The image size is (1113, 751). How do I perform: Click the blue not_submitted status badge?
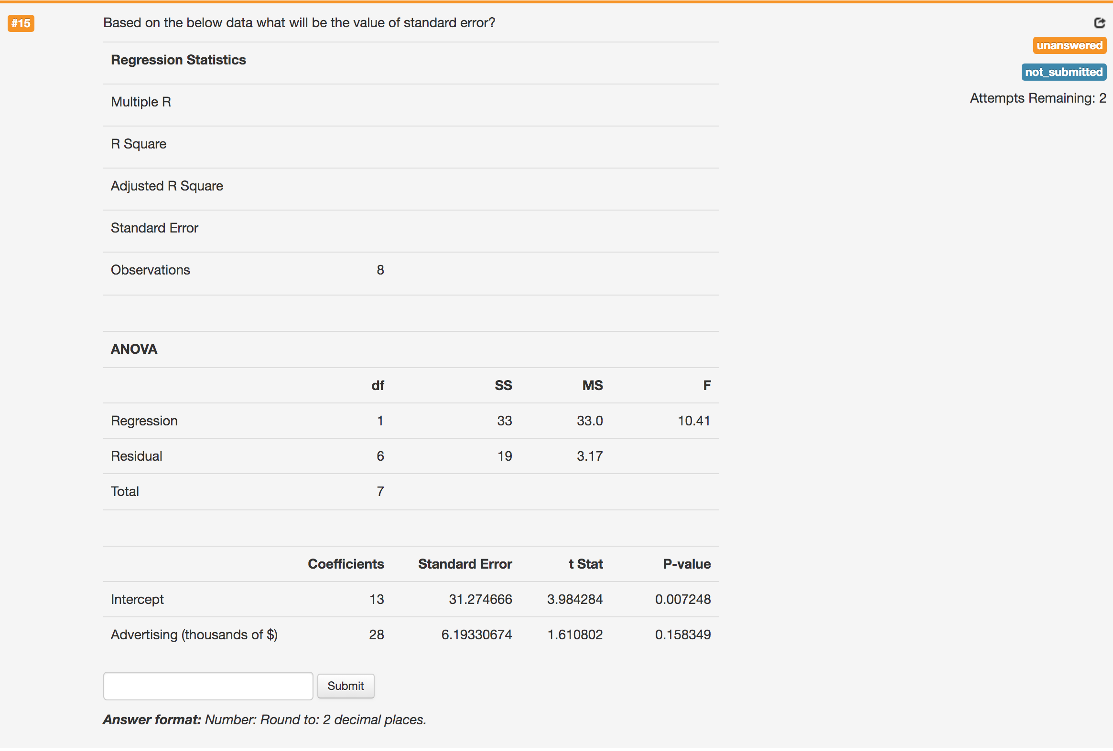(1064, 72)
